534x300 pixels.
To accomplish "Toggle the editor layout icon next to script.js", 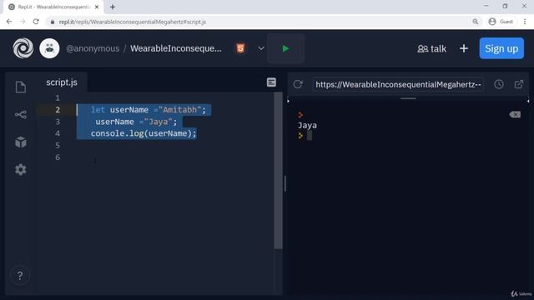I will (x=271, y=82).
